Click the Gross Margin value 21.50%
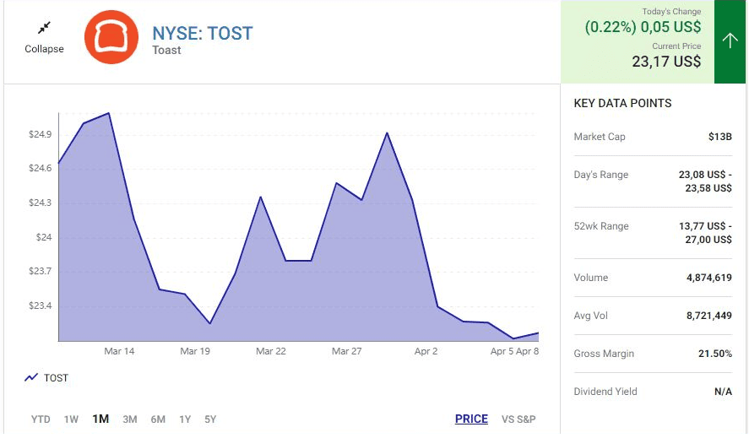The height and width of the screenshot is (438, 749). 714,354
